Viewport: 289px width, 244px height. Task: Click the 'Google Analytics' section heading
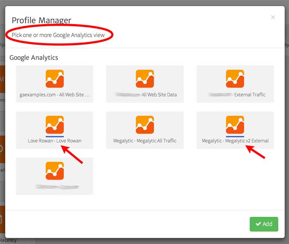34,58
